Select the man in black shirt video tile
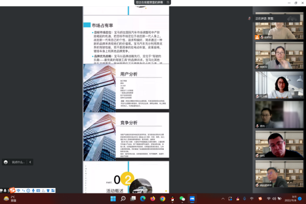The height and width of the screenshot is (204, 306). [x=279, y=144]
